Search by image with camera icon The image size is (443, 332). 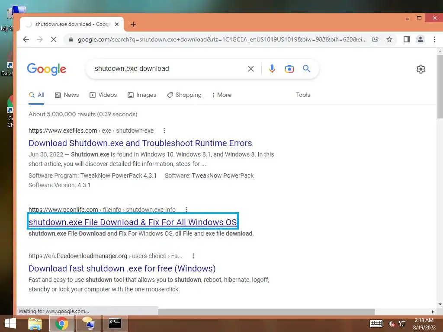(289, 69)
